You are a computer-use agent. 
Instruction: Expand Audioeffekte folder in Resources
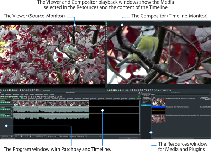tap(142, 96)
